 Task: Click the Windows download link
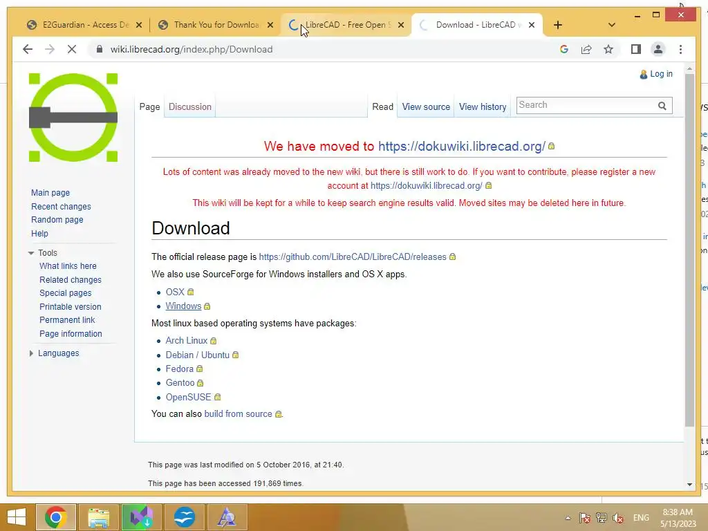tap(183, 306)
